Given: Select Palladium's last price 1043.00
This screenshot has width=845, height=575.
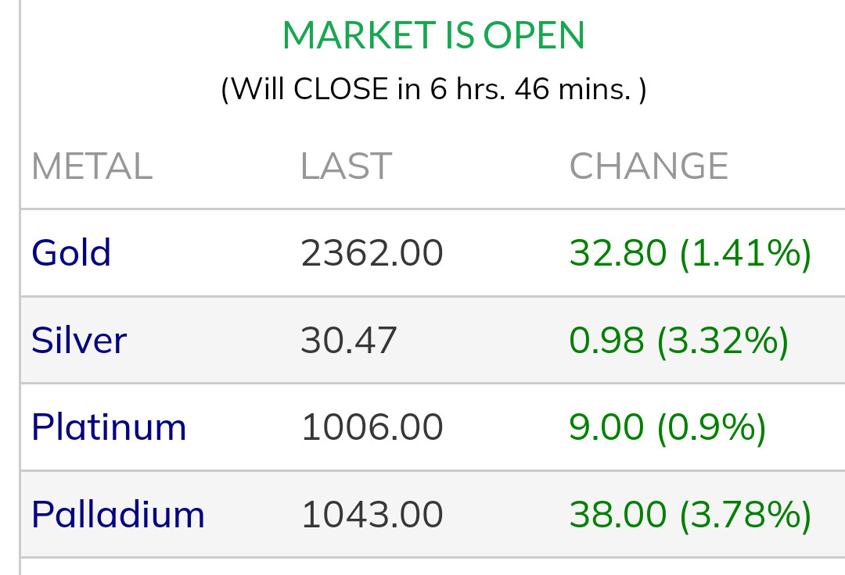Looking at the screenshot, I should [x=372, y=515].
